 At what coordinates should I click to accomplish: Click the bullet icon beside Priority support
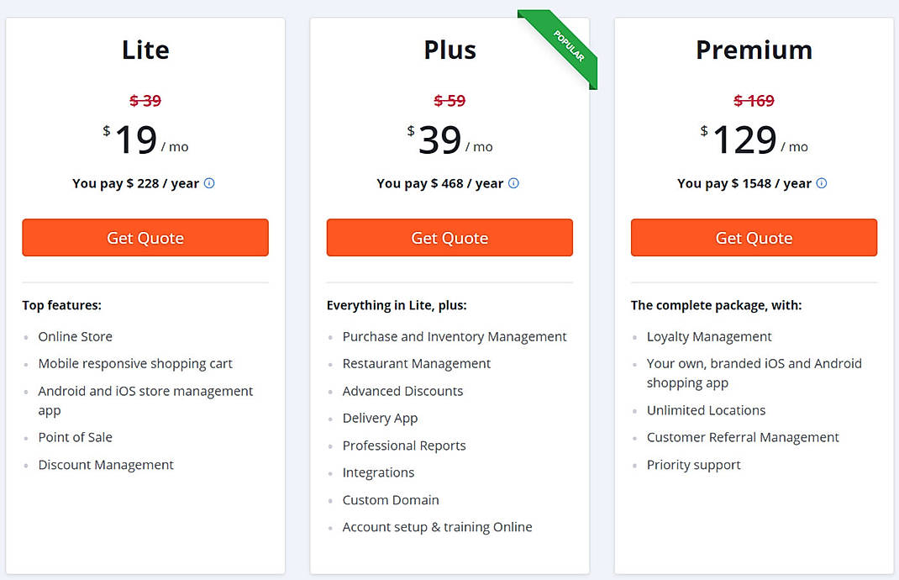[x=636, y=465]
